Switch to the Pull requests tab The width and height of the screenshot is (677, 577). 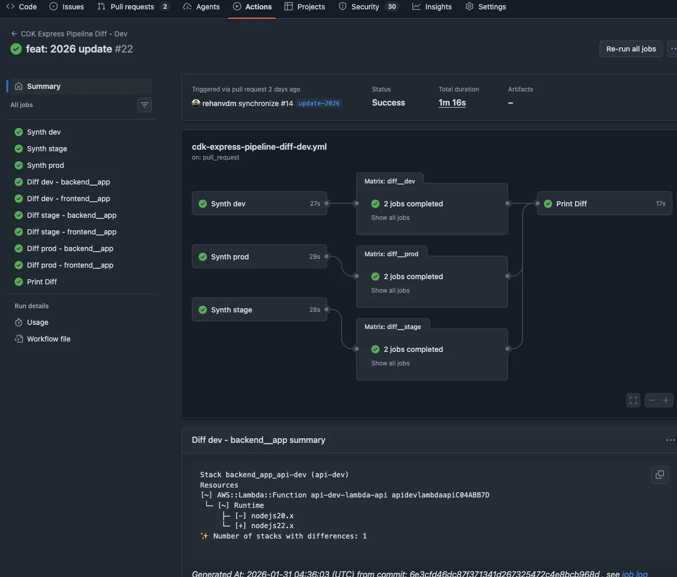pyautogui.click(x=127, y=7)
